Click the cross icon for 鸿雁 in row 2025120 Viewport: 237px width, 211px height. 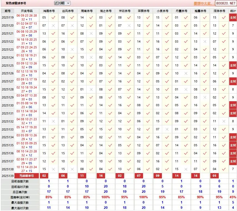53,25
